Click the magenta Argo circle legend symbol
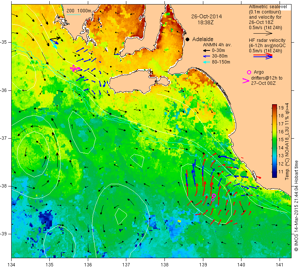Screen dimensions: 299x269 tap(249, 72)
